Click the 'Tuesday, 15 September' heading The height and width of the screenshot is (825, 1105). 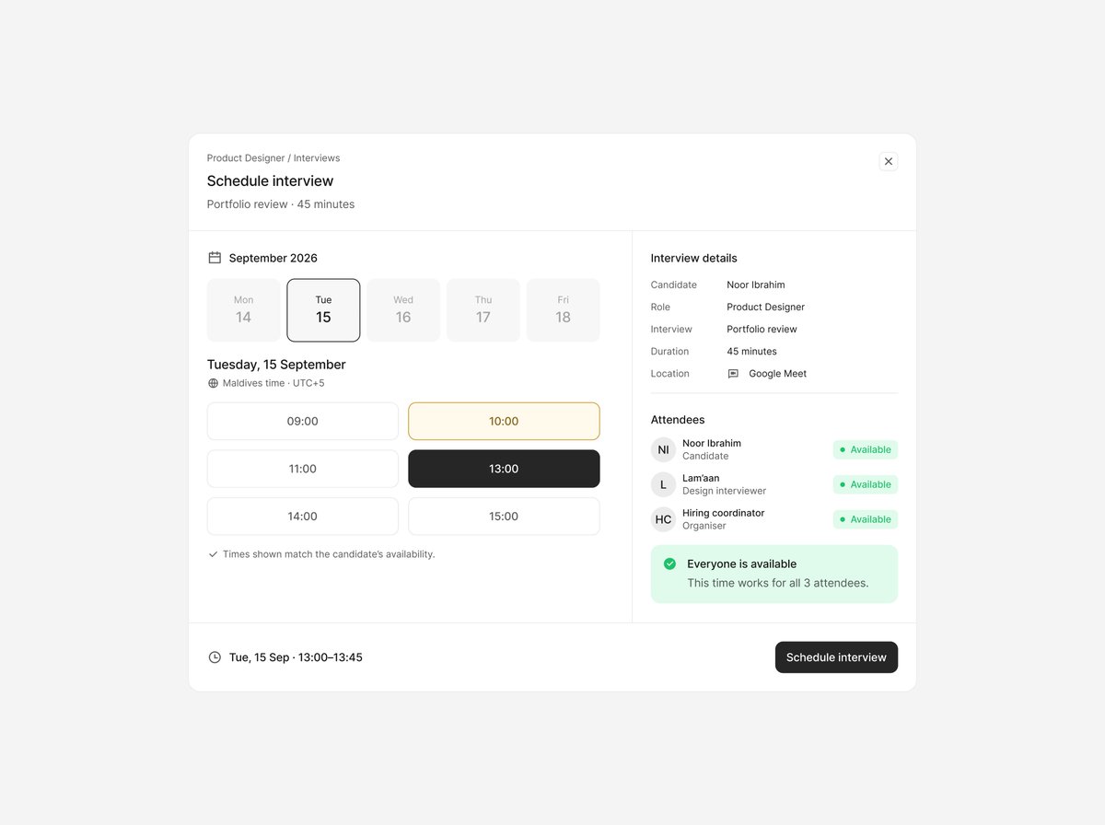click(x=276, y=365)
